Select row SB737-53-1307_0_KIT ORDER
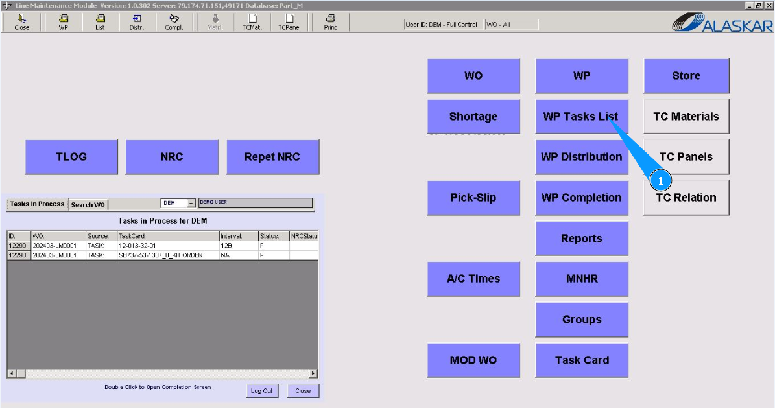Viewport: 775px width, 411px height. 163,255
